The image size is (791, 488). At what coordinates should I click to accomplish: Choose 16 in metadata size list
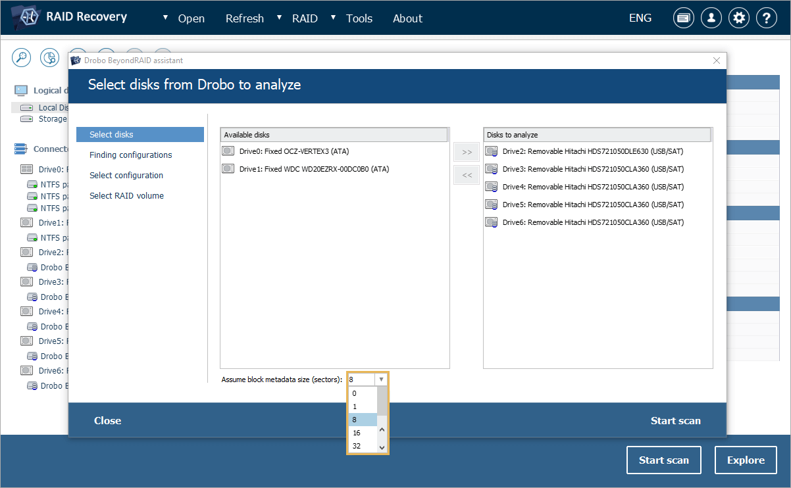click(363, 433)
